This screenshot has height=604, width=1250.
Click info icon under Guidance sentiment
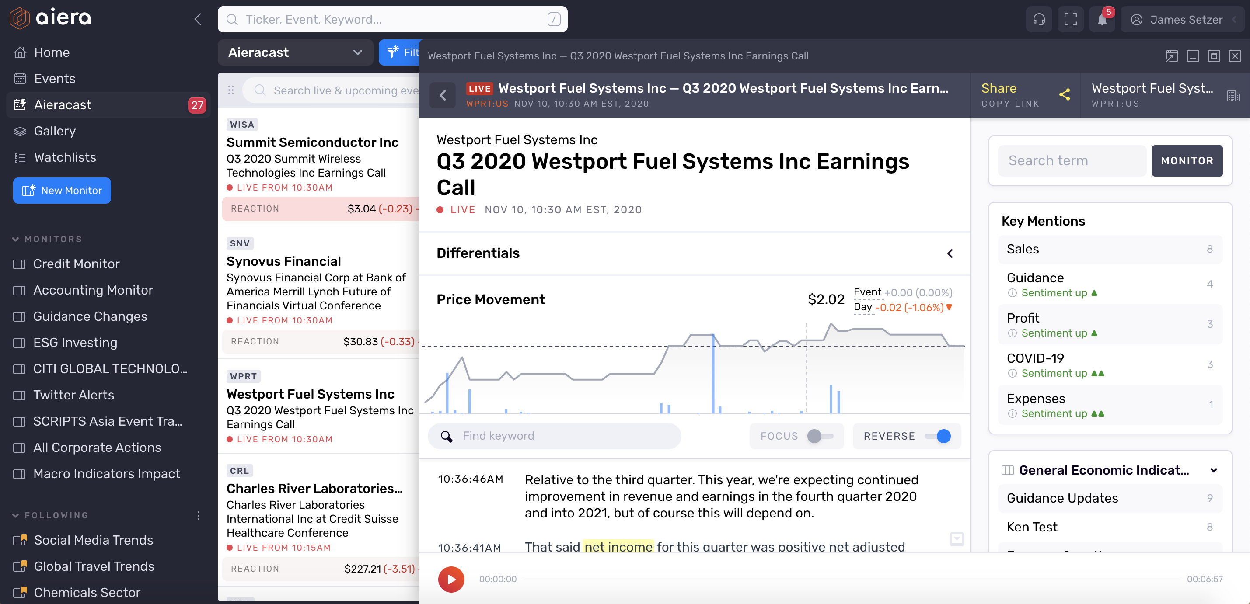tap(1012, 293)
